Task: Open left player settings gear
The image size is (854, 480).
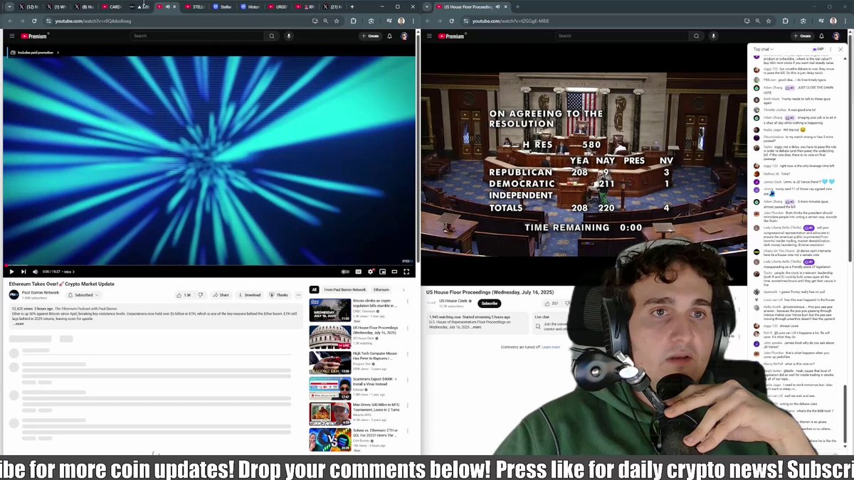Action: click(370, 272)
